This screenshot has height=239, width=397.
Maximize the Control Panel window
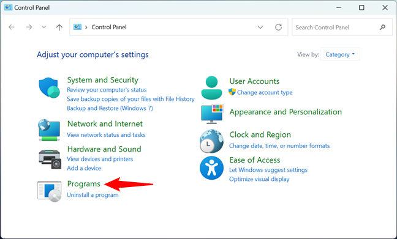361,7
